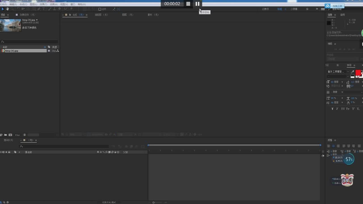Select the Eraser tool
The image size is (363, 204).
pyautogui.click(x=60, y=9)
